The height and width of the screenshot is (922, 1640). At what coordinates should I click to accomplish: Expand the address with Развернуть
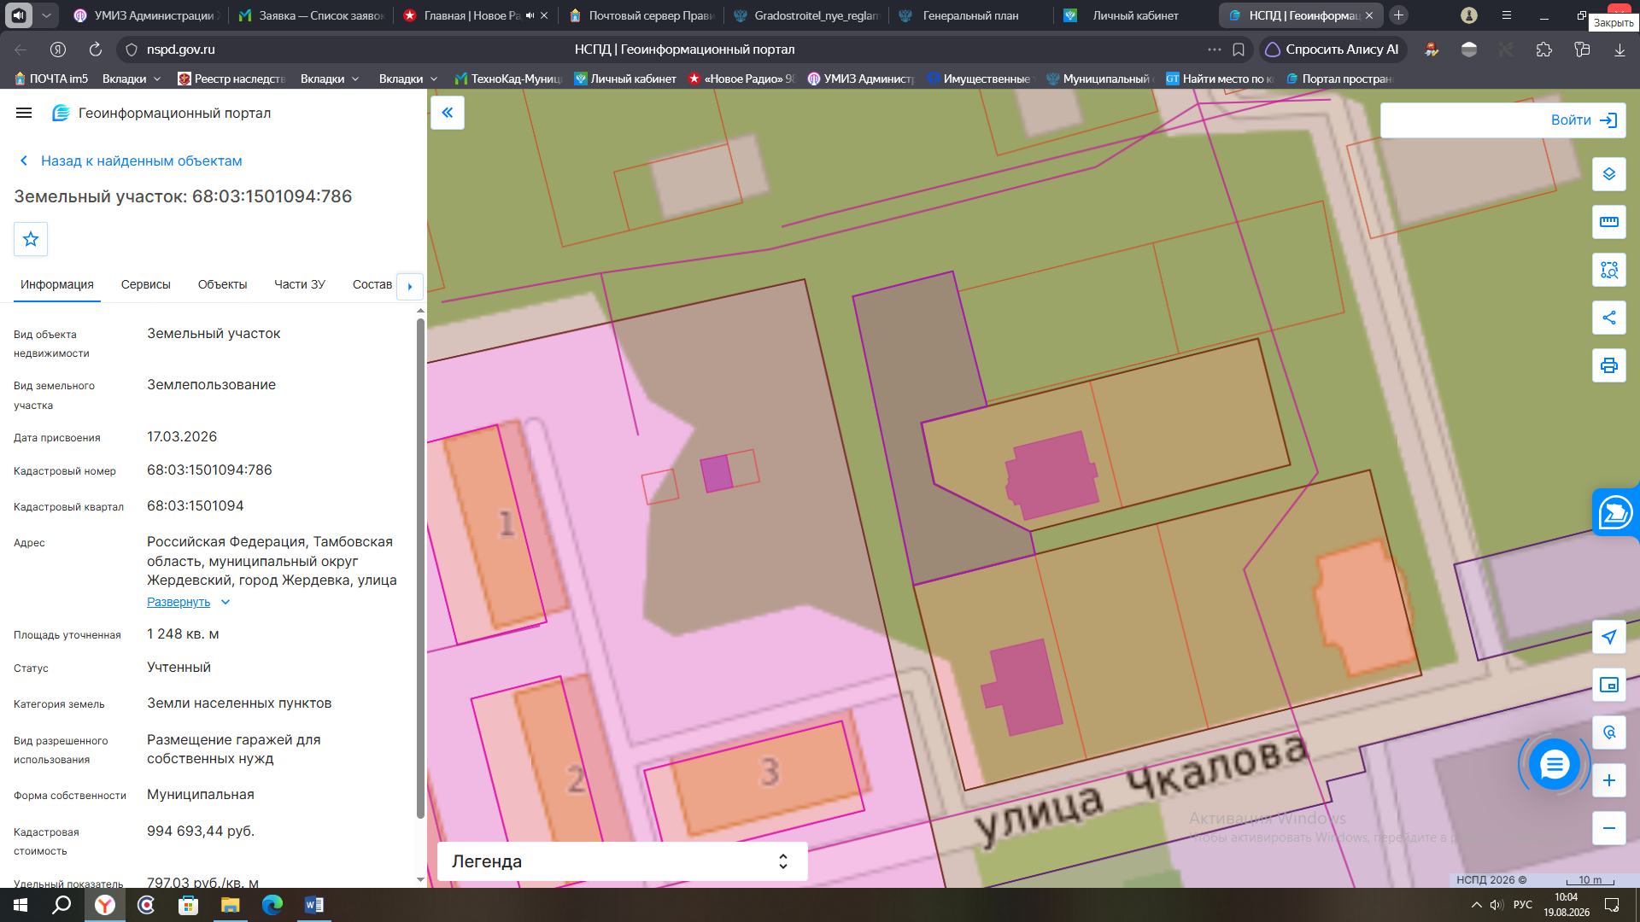188,602
